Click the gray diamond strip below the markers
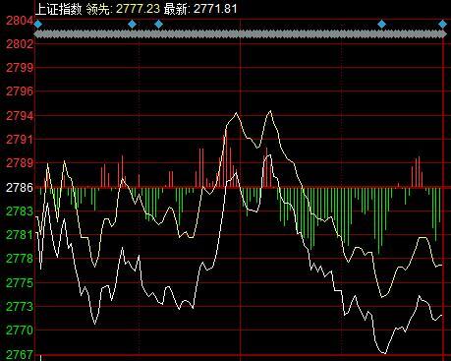Screen dimensions: 451x361 240,34
